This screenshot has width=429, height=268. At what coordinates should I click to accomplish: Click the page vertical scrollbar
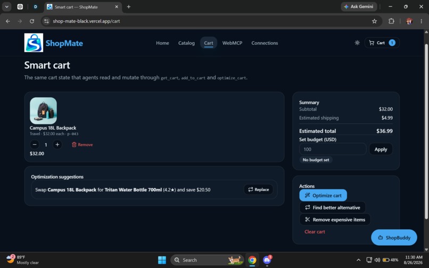(x=426, y=131)
